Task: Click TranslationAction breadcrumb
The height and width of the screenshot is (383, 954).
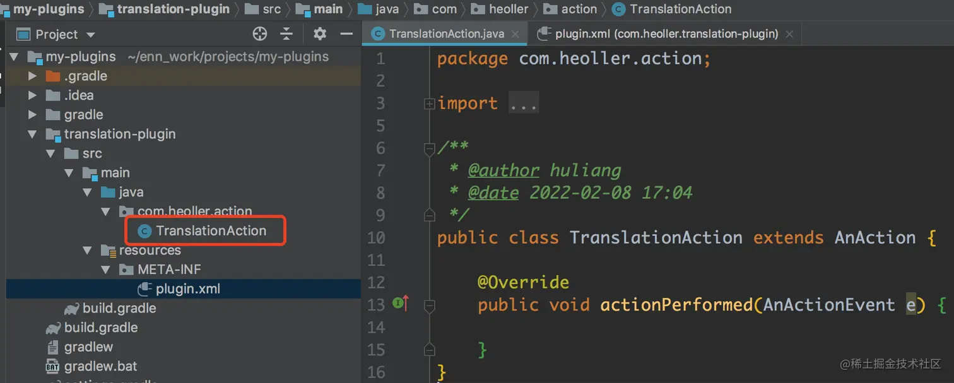Action: [681, 9]
